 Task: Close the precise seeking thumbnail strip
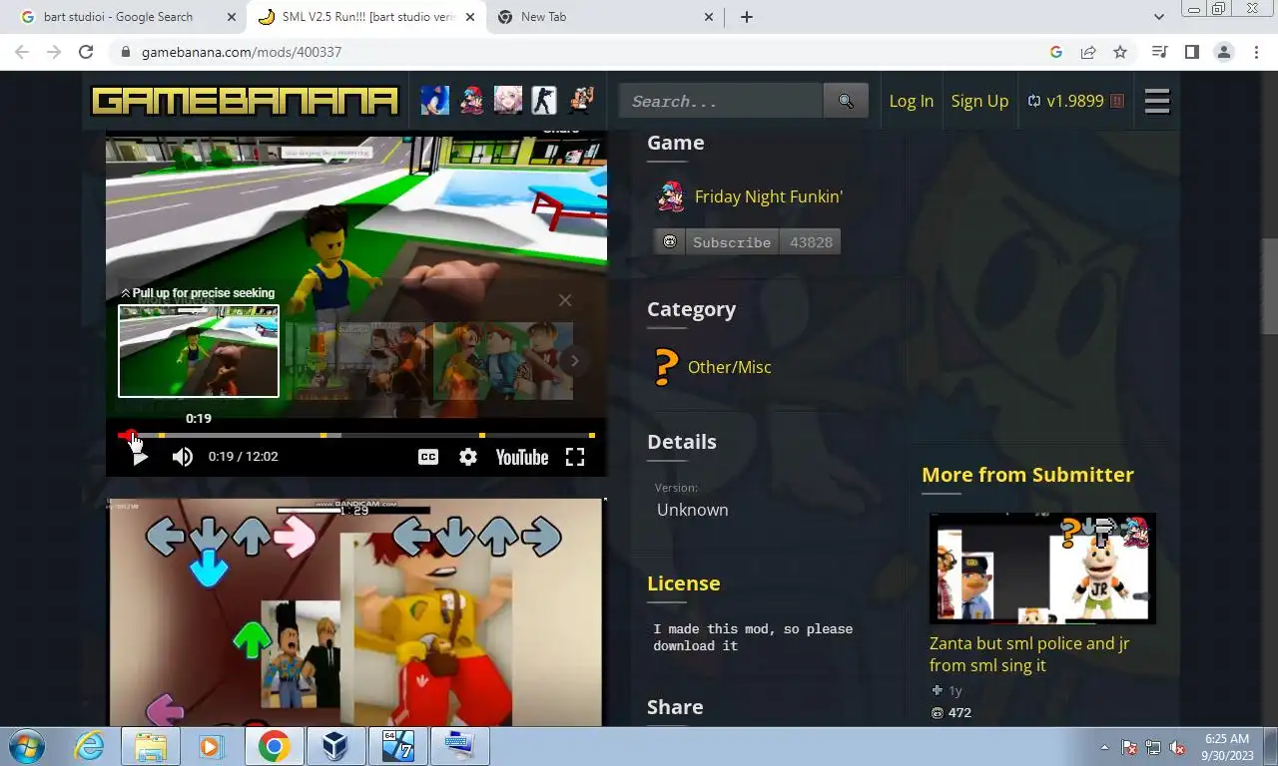565,300
